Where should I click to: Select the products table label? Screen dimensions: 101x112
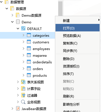click(x=40, y=76)
